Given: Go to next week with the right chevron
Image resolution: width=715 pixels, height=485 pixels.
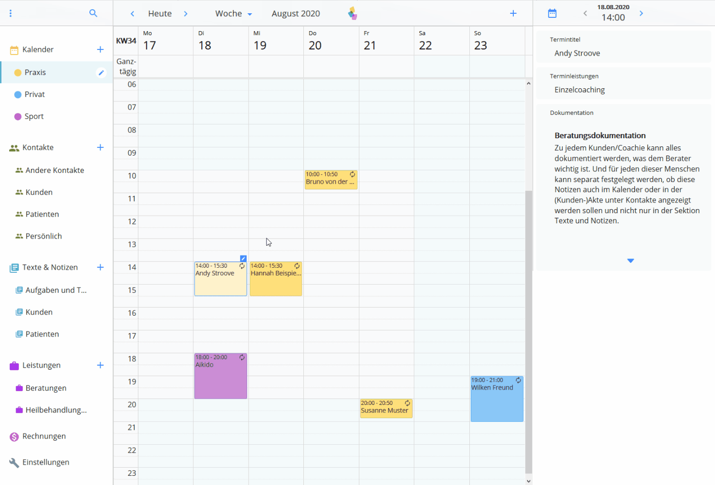Looking at the screenshot, I should click(x=185, y=13).
